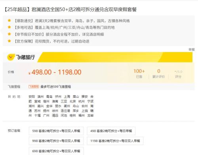198x155 pixels.
Task: Click destination 十堰
Action: click(37, 115)
